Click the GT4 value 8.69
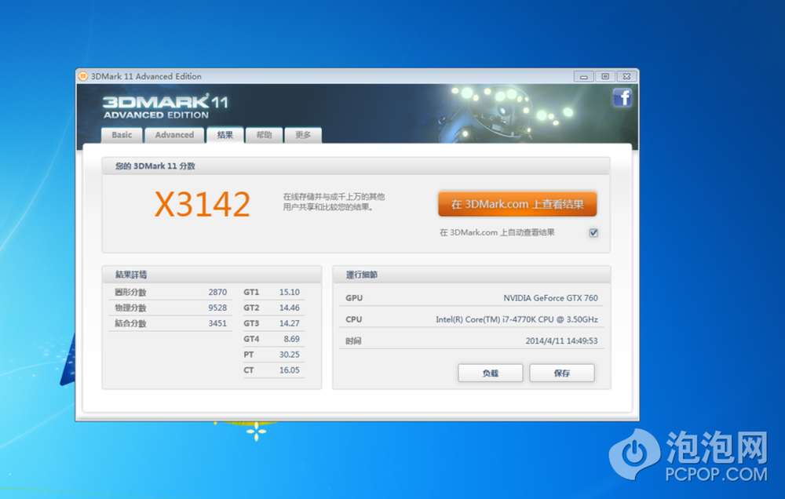Screen dimensions: 785x499 pos(291,339)
